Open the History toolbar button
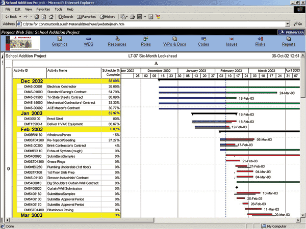 click(108, 16)
